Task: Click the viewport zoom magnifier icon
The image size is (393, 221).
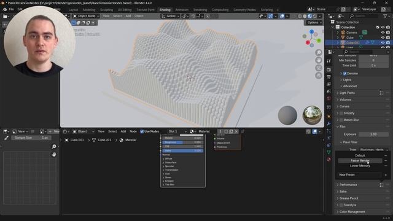Action: (319, 53)
